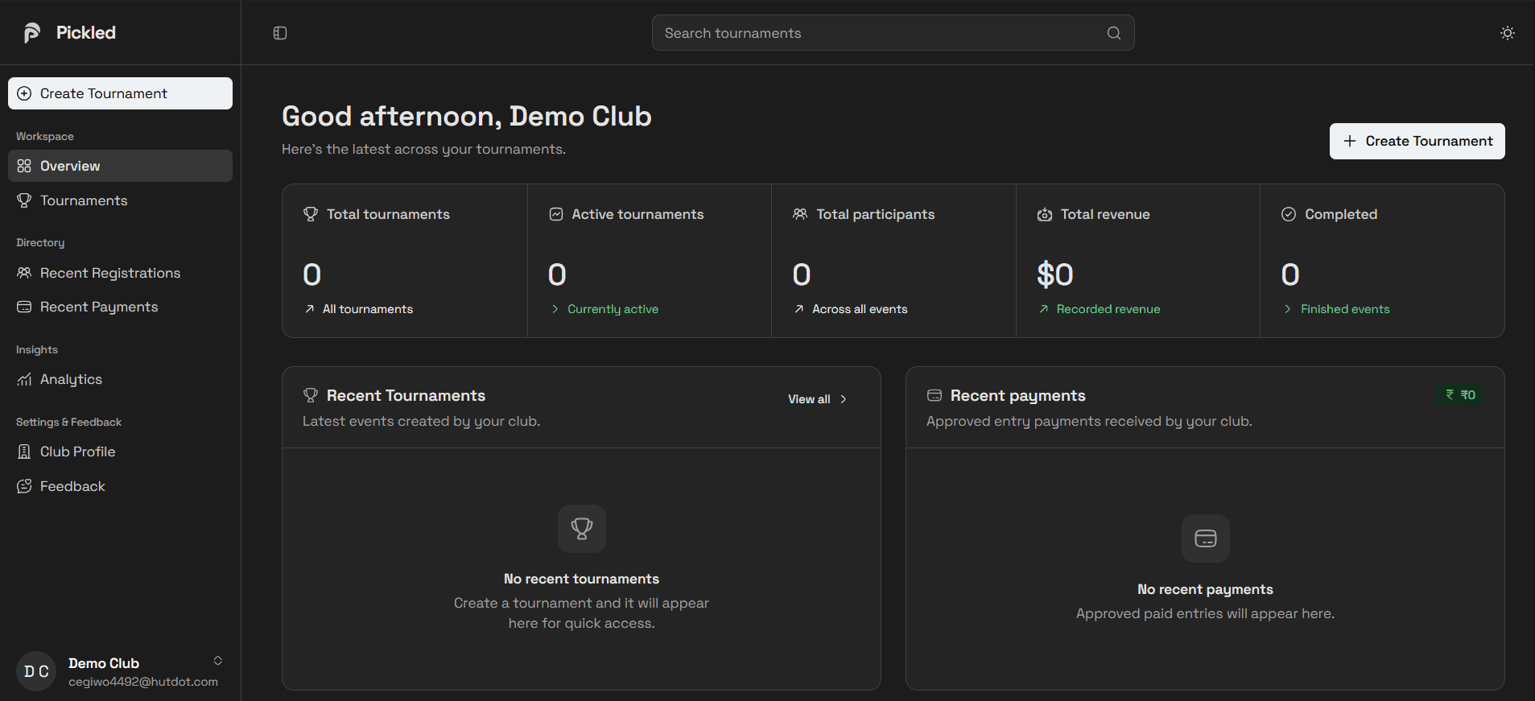The image size is (1535, 701).
Task: Click the Total participants people icon
Action: pyautogui.click(x=800, y=214)
